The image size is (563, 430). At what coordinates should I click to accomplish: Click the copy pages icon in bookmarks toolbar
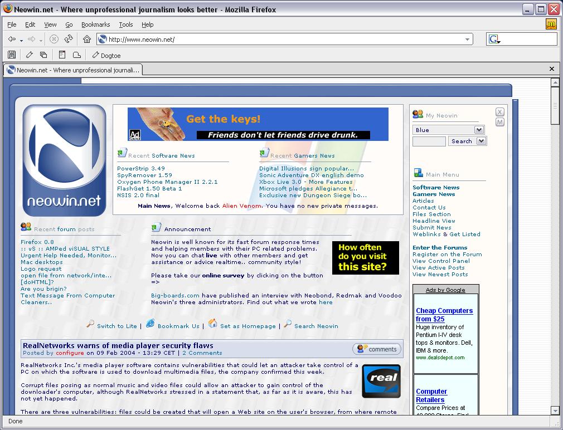coord(43,55)
